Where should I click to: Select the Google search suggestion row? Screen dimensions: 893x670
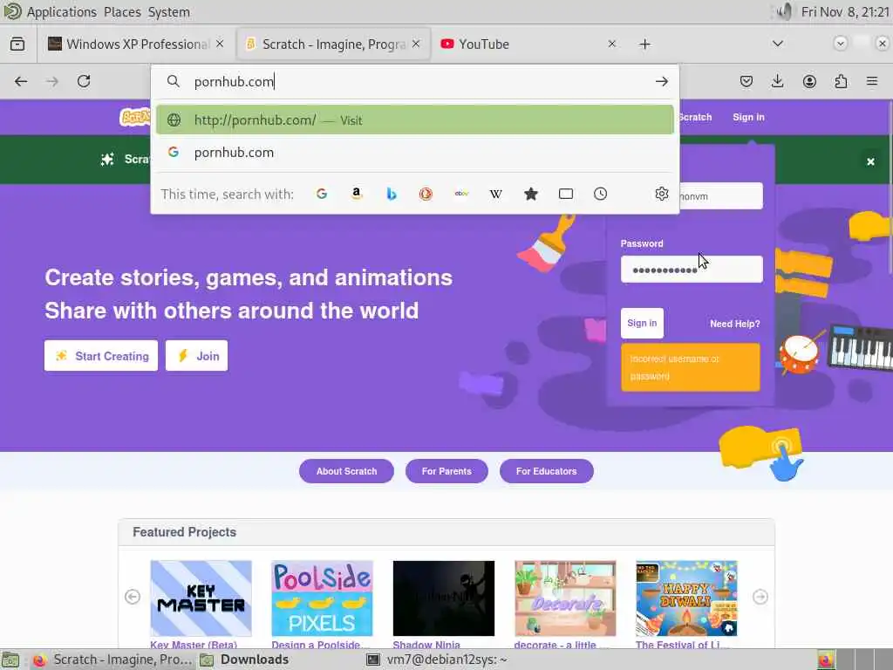click(x=414, y=152)
